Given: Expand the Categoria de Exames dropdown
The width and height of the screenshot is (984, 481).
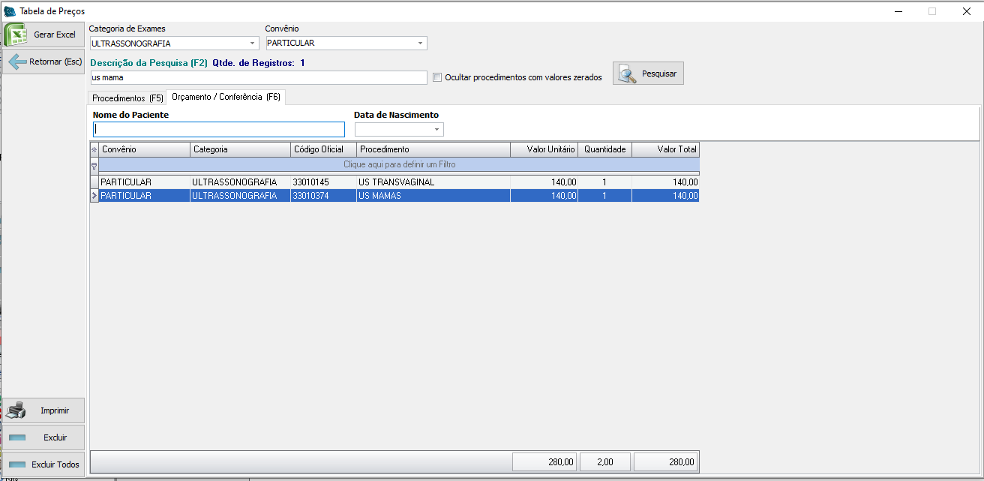Looking at the screenshot, I should point(252,44).
